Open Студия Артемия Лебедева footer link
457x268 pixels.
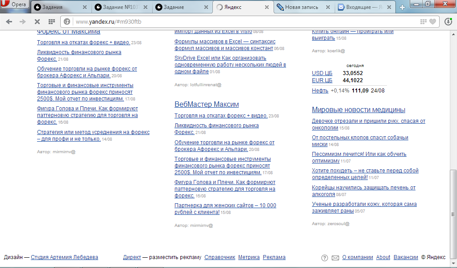pos(64,257)
